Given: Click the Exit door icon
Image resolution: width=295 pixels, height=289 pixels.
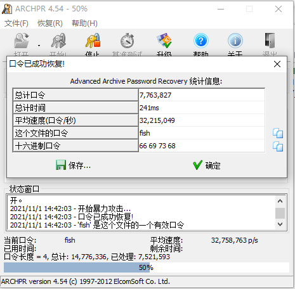Looking at the screenshot, I should [x=270, y=41].
